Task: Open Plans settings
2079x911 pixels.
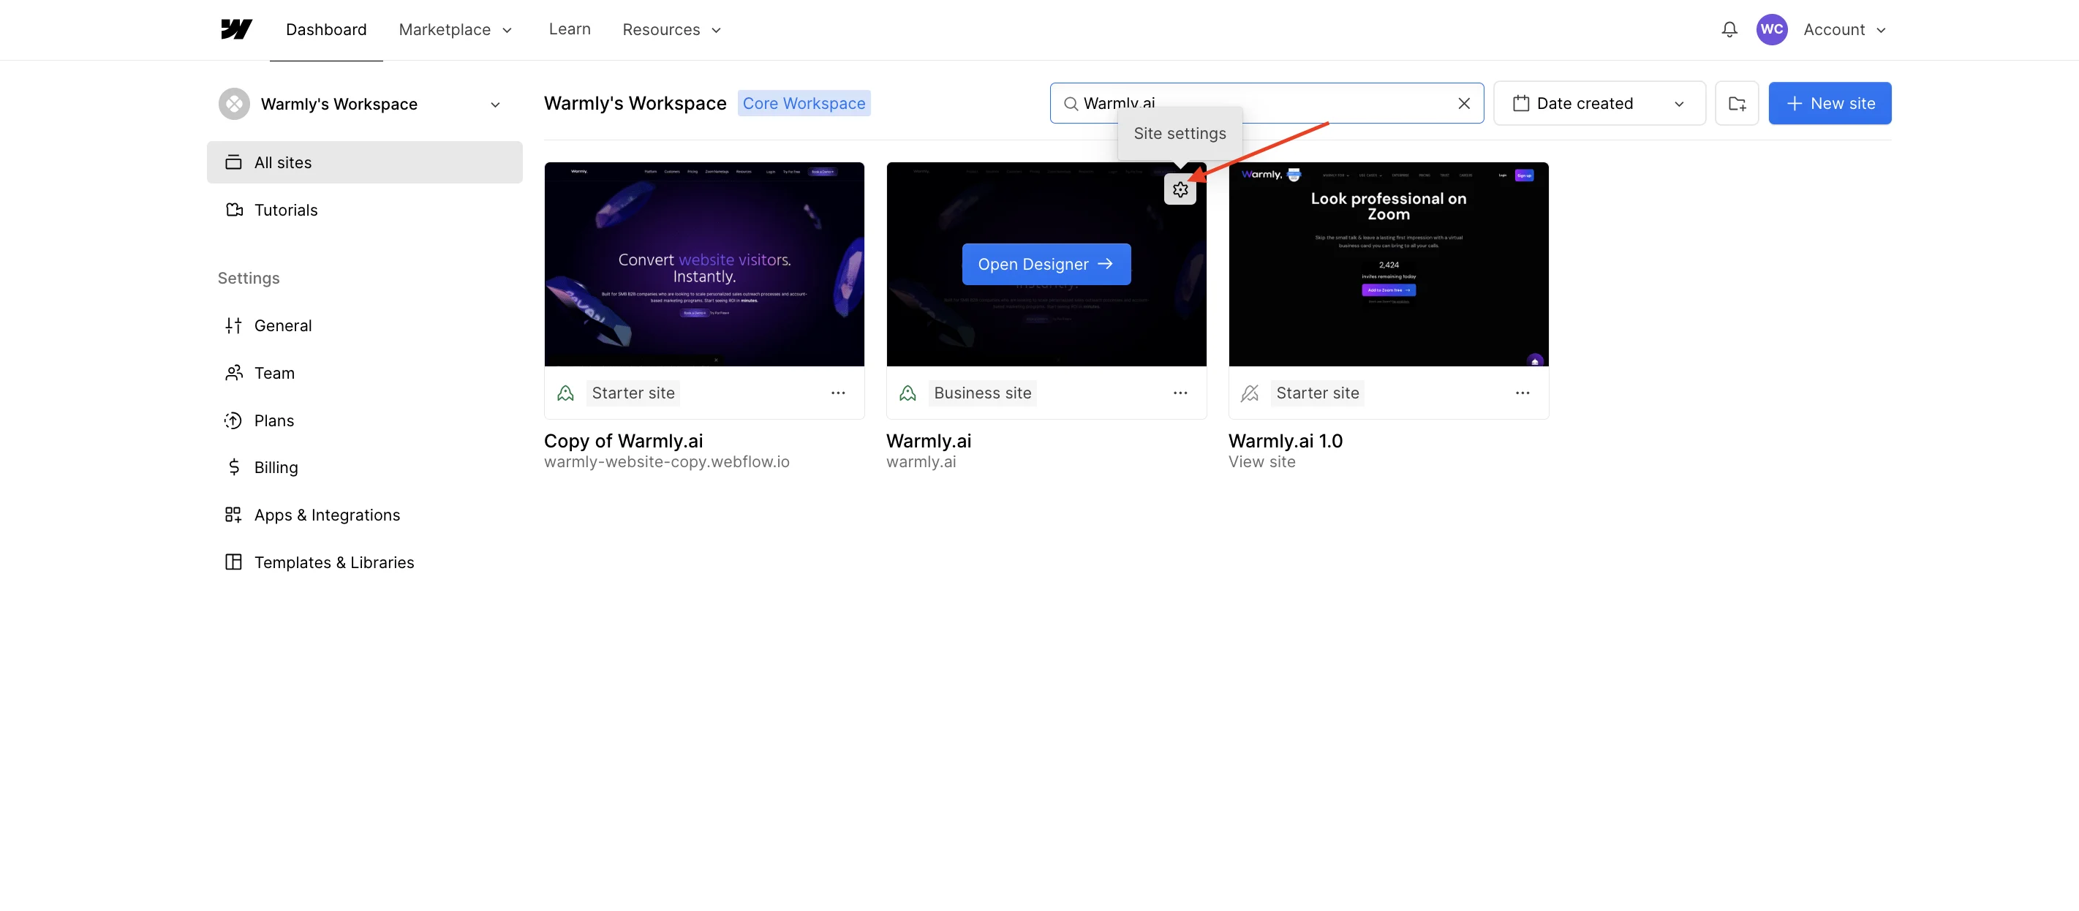Action: click(364, 420)
